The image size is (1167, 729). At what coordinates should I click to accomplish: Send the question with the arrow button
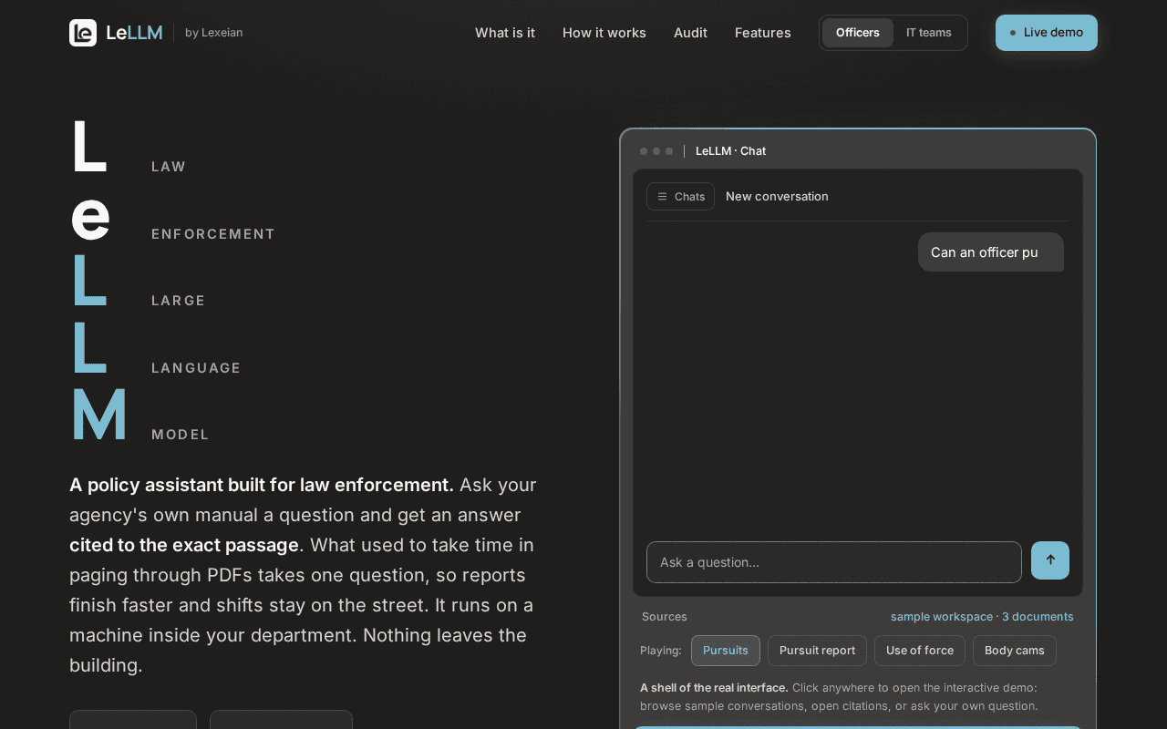coord(1049,560)
